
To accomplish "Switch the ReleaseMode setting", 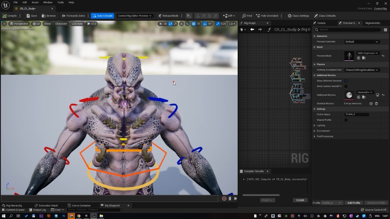I will click(x=168, y=16).
